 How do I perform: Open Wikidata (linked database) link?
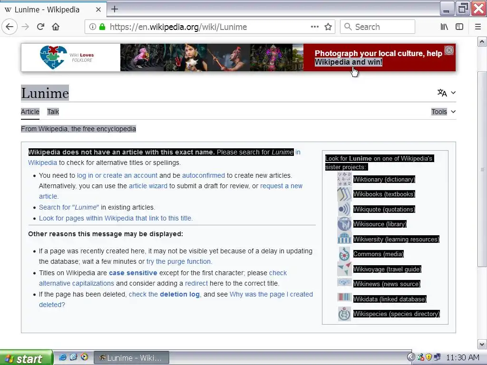390,299
